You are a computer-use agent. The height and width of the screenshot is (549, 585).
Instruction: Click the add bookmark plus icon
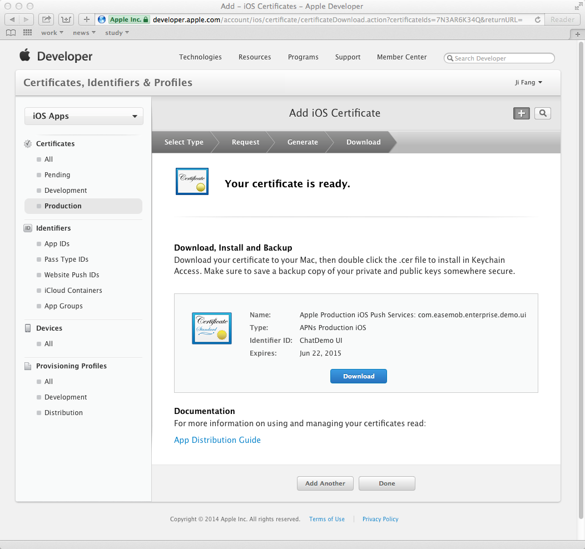(87, 19)
